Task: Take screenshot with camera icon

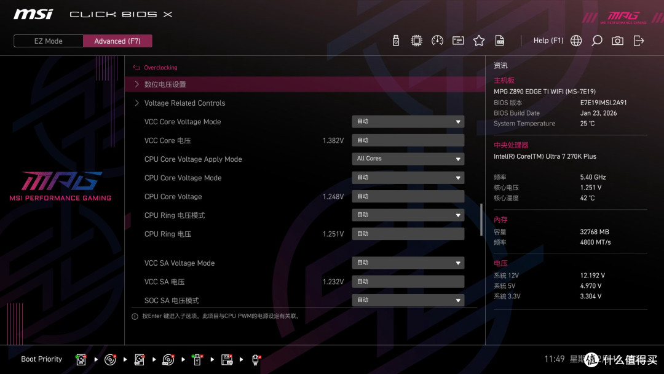Action: 617,41
